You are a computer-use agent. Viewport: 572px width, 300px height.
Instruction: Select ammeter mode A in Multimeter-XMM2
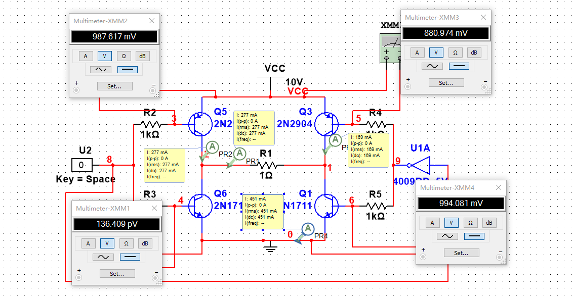click(x=86, y=56)
